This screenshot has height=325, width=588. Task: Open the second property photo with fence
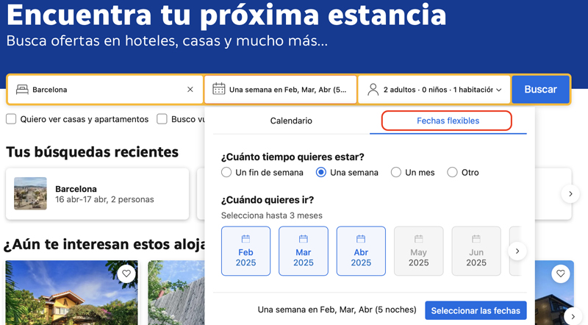[176, 293]
